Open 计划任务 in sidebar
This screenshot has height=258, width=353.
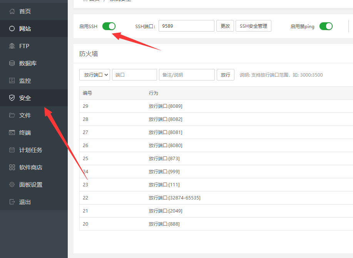tap(34, 150)
